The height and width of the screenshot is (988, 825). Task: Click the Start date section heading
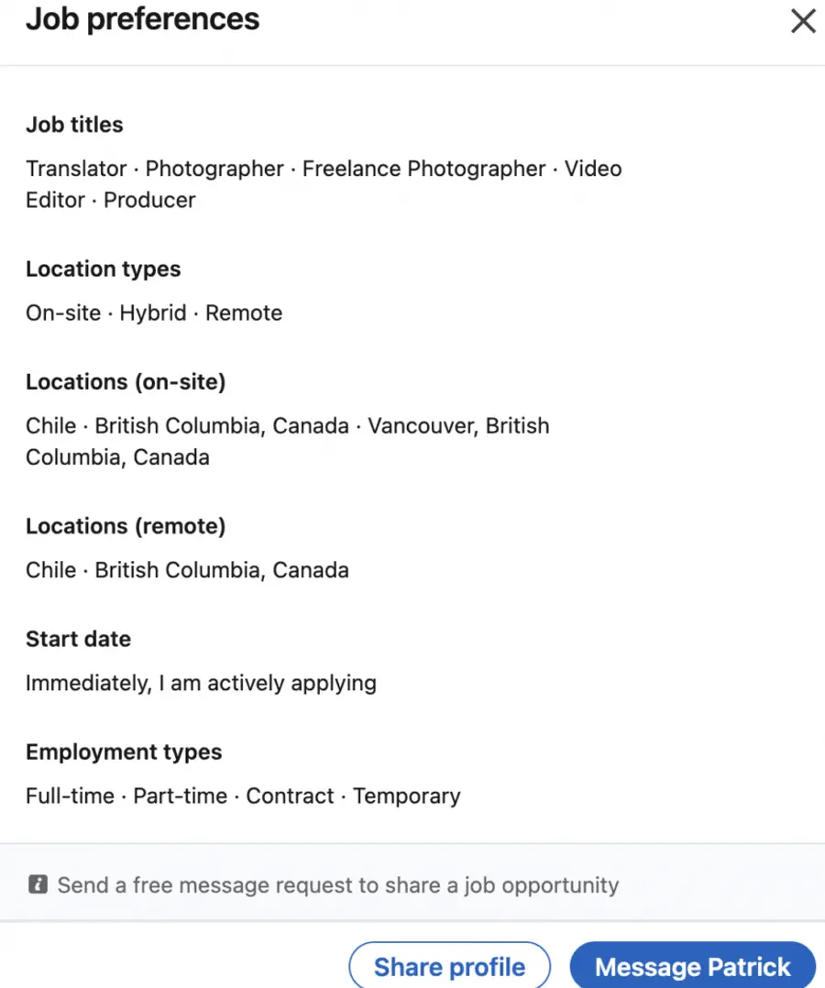[x=78, y=639]
